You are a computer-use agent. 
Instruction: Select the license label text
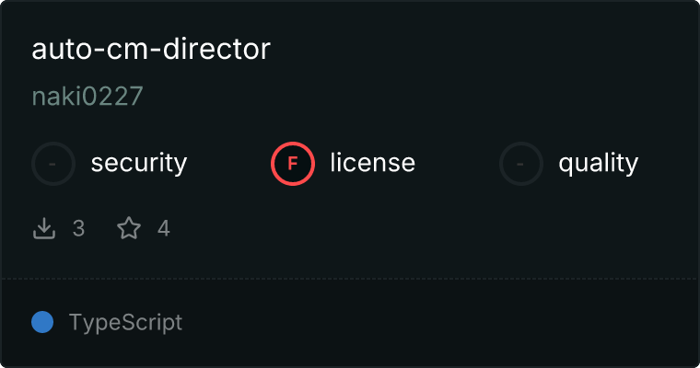pos(372,164)
